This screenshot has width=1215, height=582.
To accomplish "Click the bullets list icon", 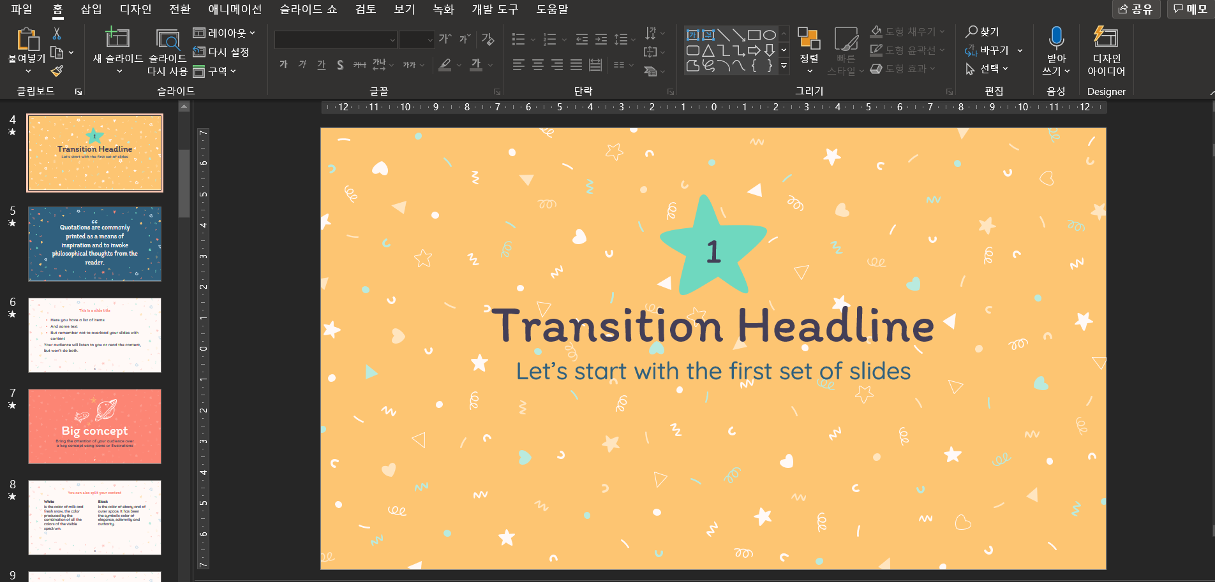I will click(519, 39).
